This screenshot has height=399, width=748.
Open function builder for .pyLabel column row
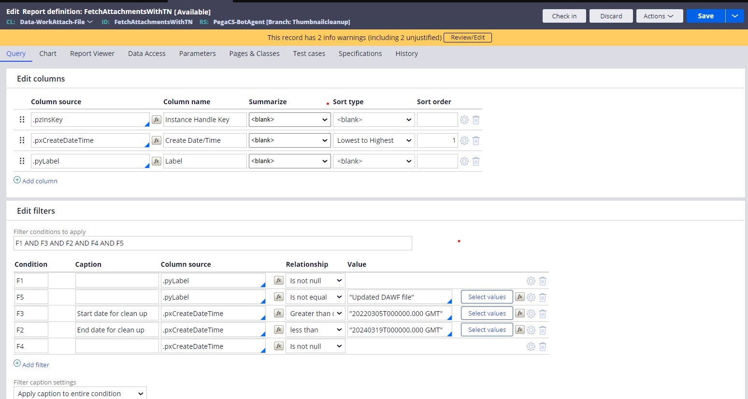pos(157,161)
